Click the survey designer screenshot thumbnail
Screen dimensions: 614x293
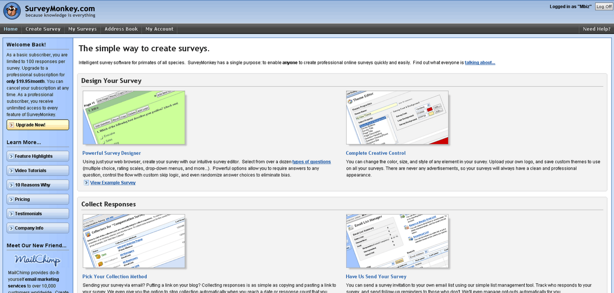[x=134, y=118]
